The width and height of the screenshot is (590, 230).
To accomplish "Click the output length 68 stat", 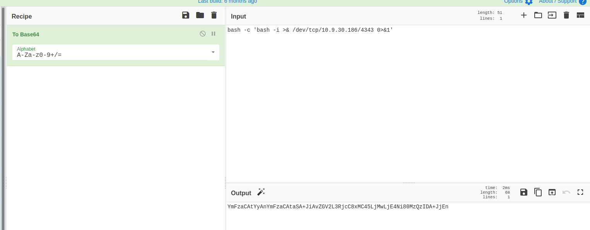I will pyautogui.click(x=495, y=193).
